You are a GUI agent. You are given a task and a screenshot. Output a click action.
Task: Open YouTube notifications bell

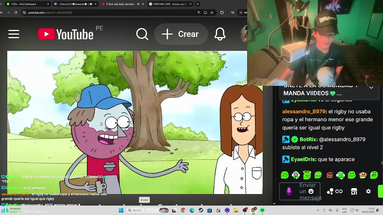[x=220, y=34]
